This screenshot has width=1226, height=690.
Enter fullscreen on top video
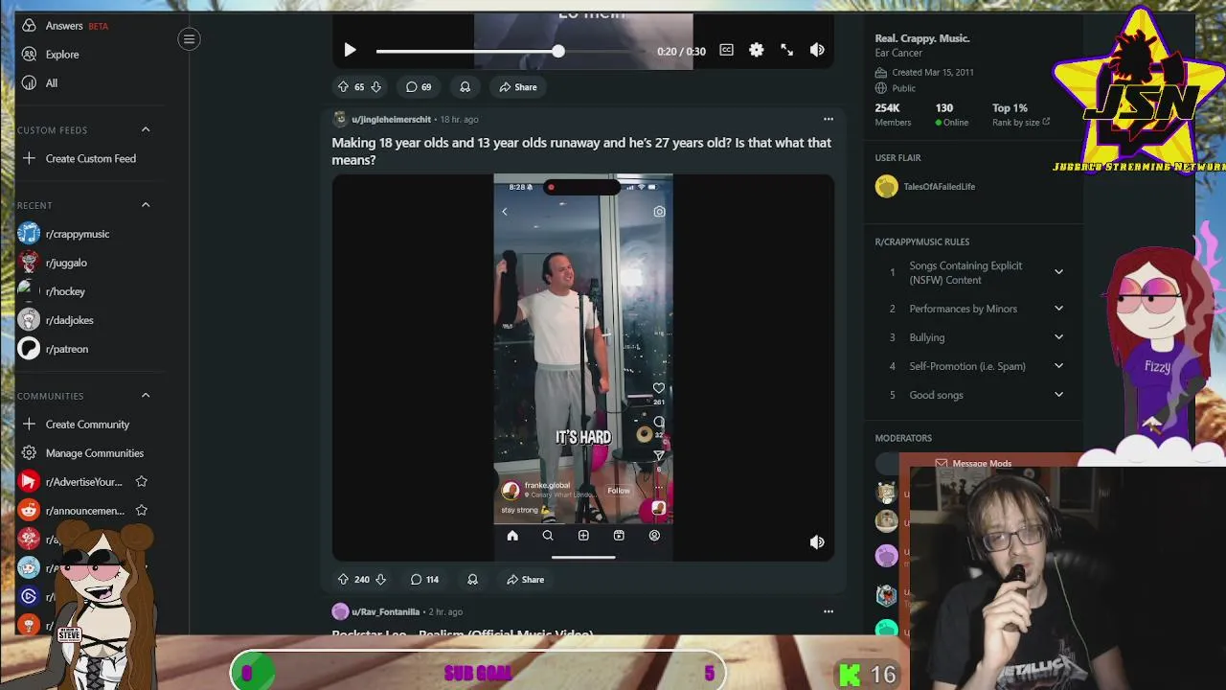point(786,50)
